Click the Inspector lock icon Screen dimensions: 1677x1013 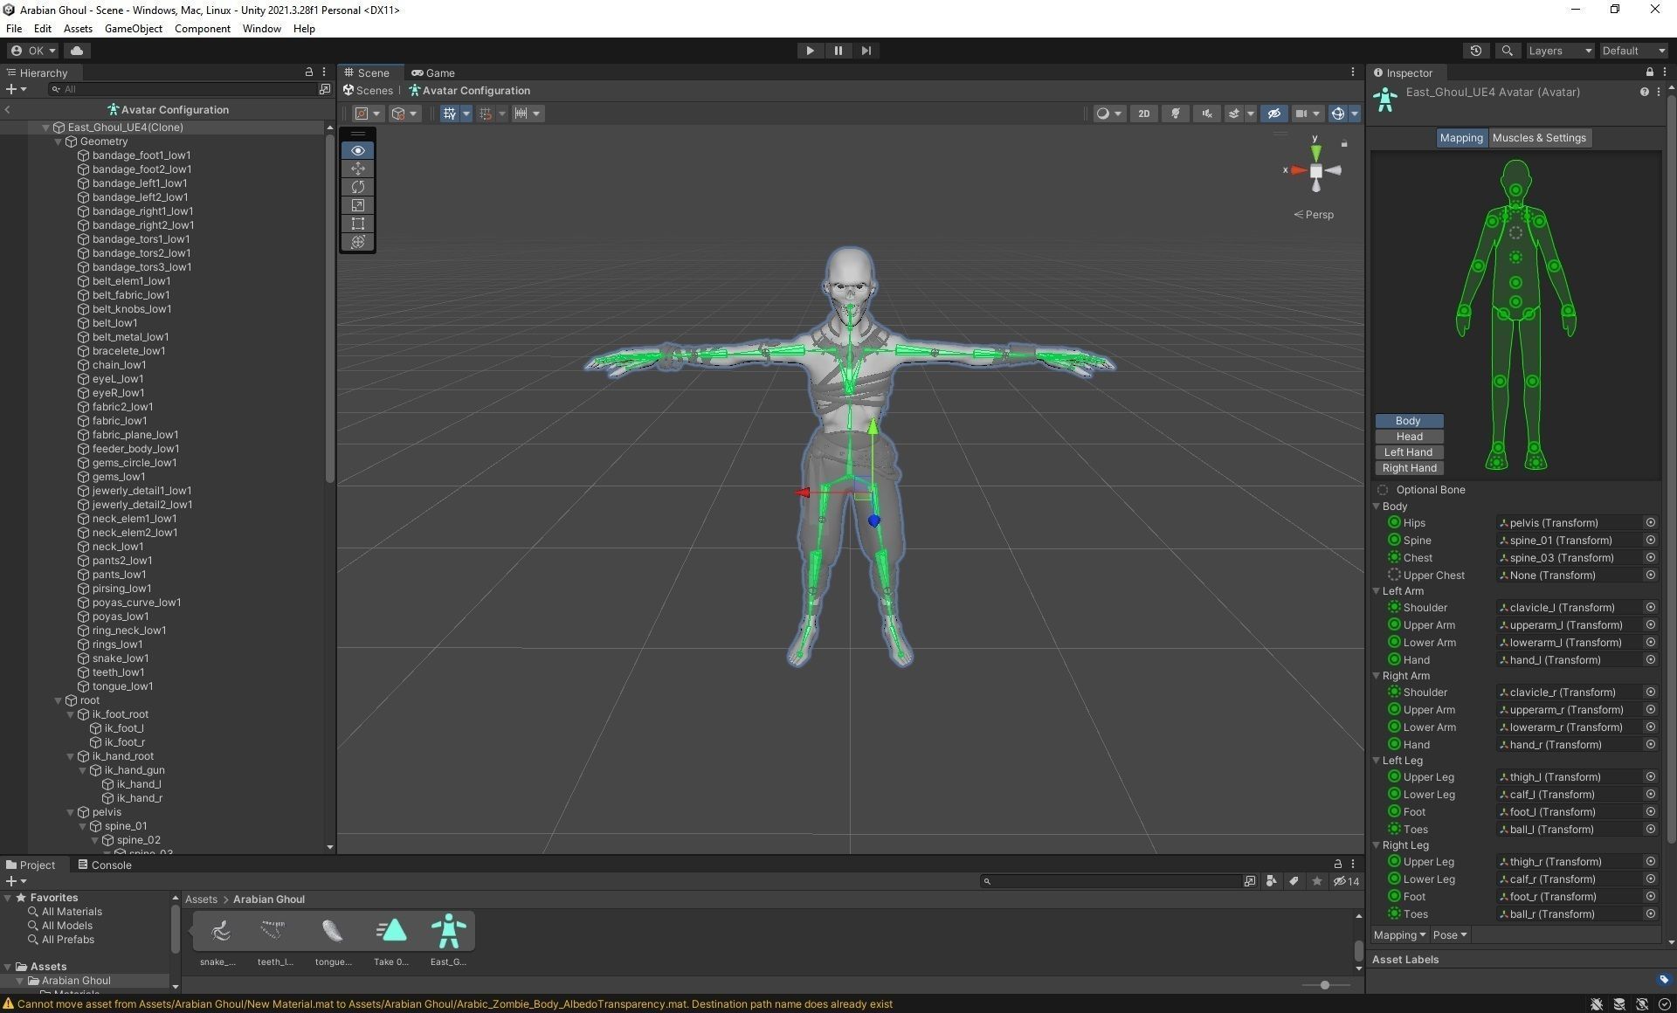[1649, 72]
